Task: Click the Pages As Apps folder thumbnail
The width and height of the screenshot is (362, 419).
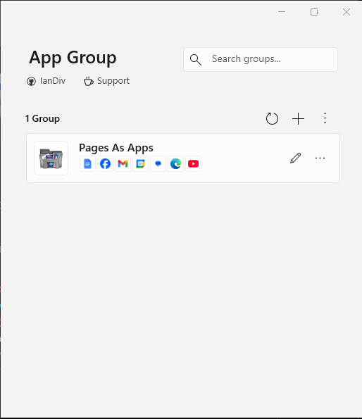Action: (51, 158)
